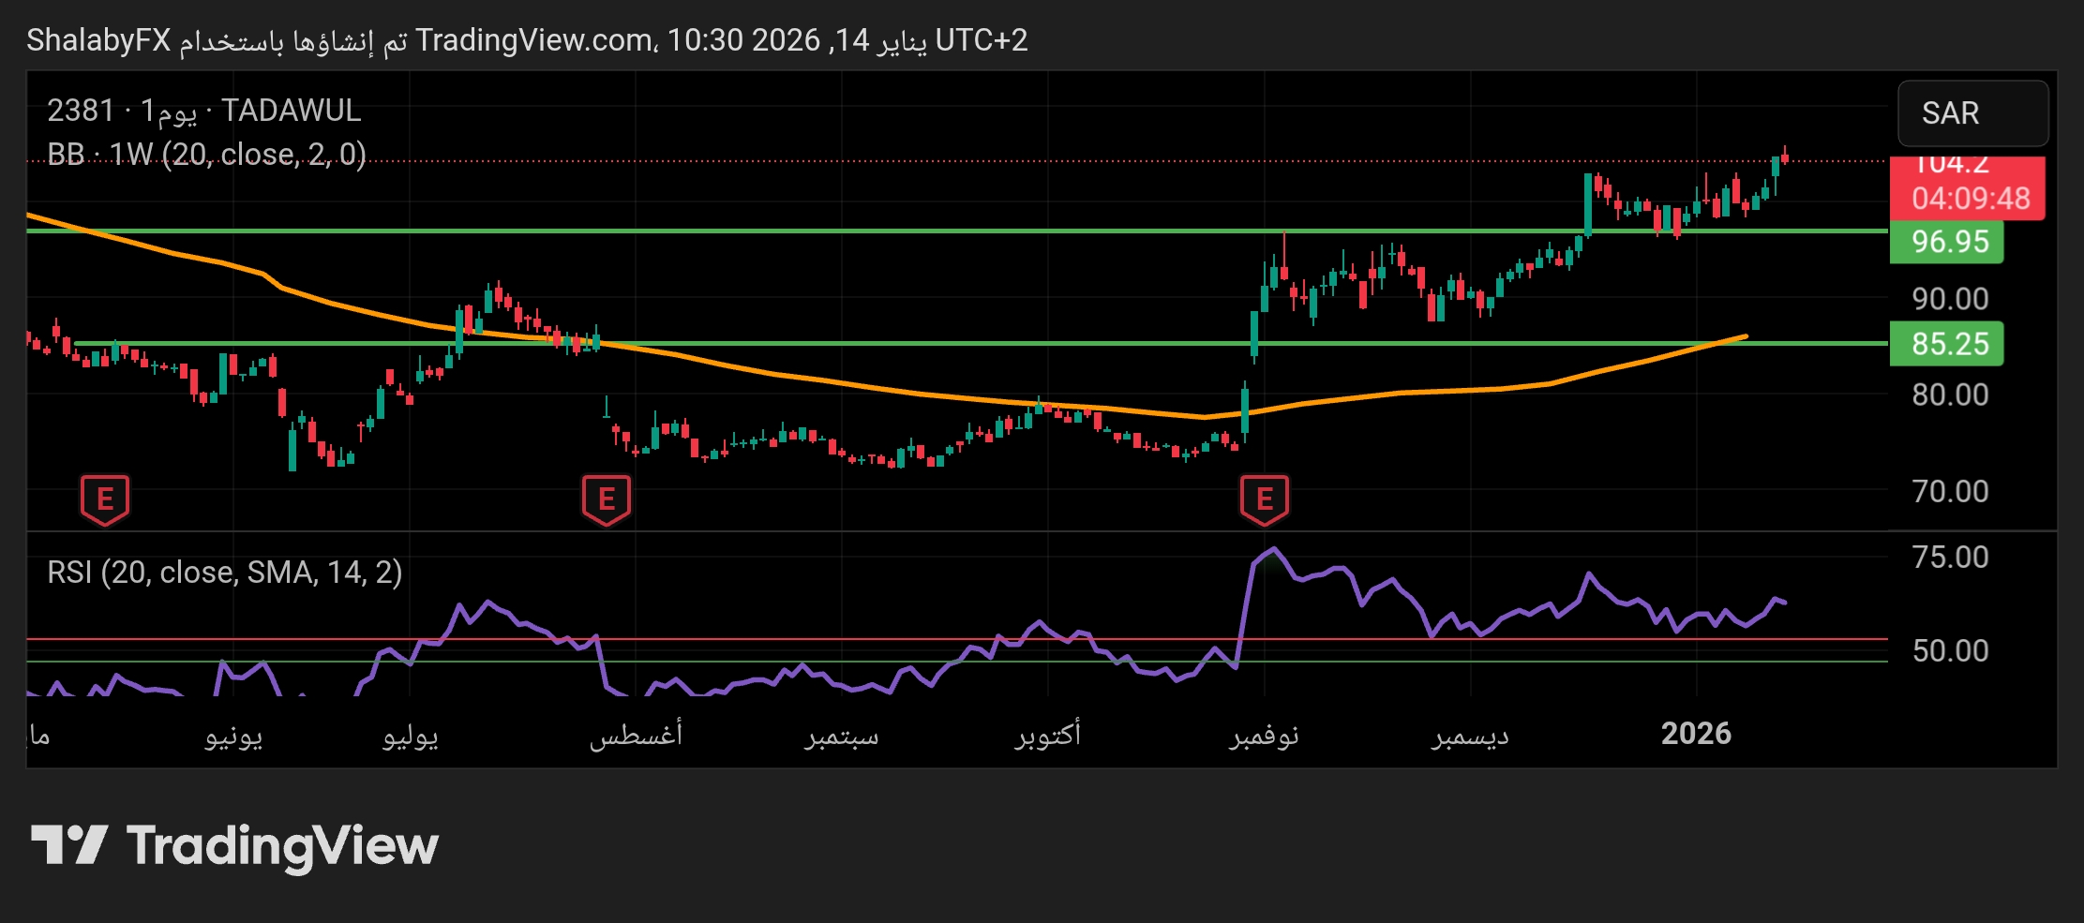Click the ShalabyFX author name in header
This screenshot has width=2084, height=923.
[x=98, y=40]
